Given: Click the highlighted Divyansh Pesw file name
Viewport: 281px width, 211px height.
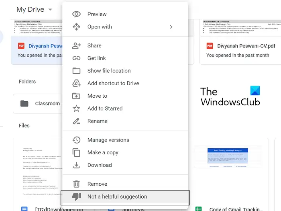Looking at the screenshot, I should (x=45, y=46).
